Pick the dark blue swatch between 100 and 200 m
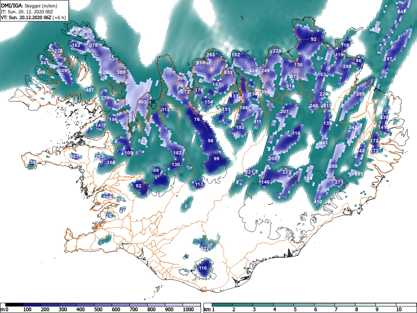This screenshot has width=417, height=313. pyautogui.click(x=32, y=305)
